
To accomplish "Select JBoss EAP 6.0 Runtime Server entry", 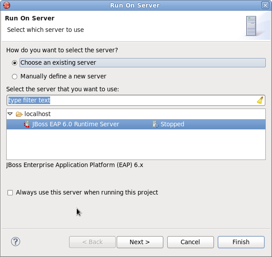I will tap(75, 125).
